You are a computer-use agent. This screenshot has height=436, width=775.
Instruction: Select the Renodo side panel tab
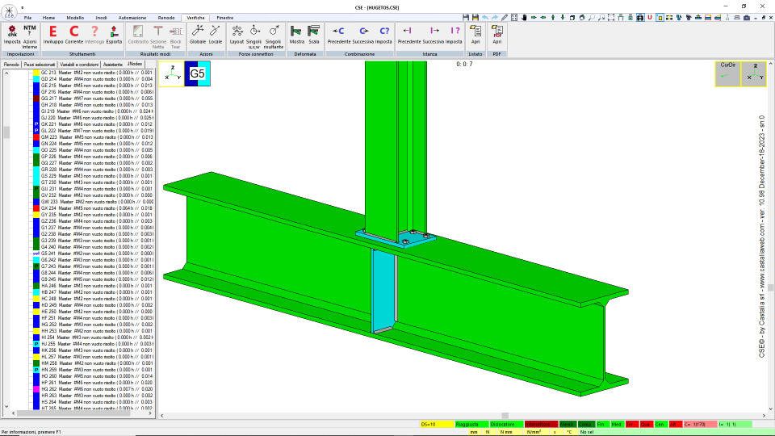click(x=11, y=65)
